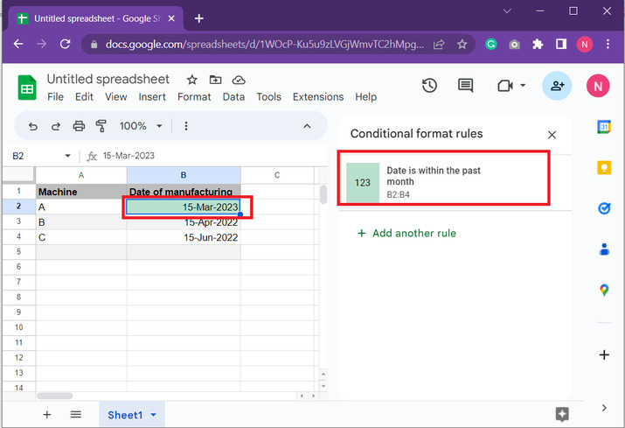The height and width of the screenshot is (428, 625).
Task: Open Google Calendar side panel icon
Action: click(604, 127)
